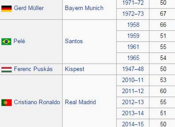The image size is (175, 127).
Task: Open the Ferenc Puskás link
Action: pos(33,69)
